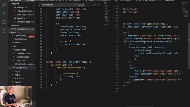This screenshot has width=190, height=107.
Task: Go to the next find match arrow
Action: click(x=91, y=5)
